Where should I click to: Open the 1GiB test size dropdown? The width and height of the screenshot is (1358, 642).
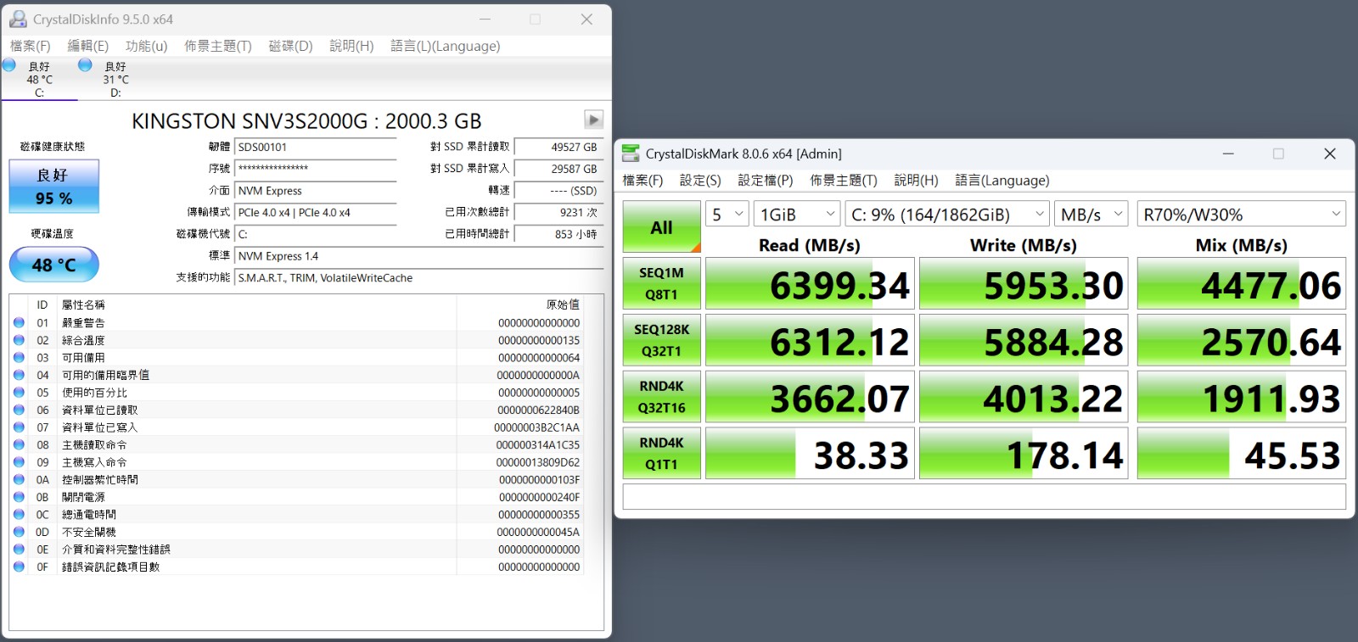[797, 215]
